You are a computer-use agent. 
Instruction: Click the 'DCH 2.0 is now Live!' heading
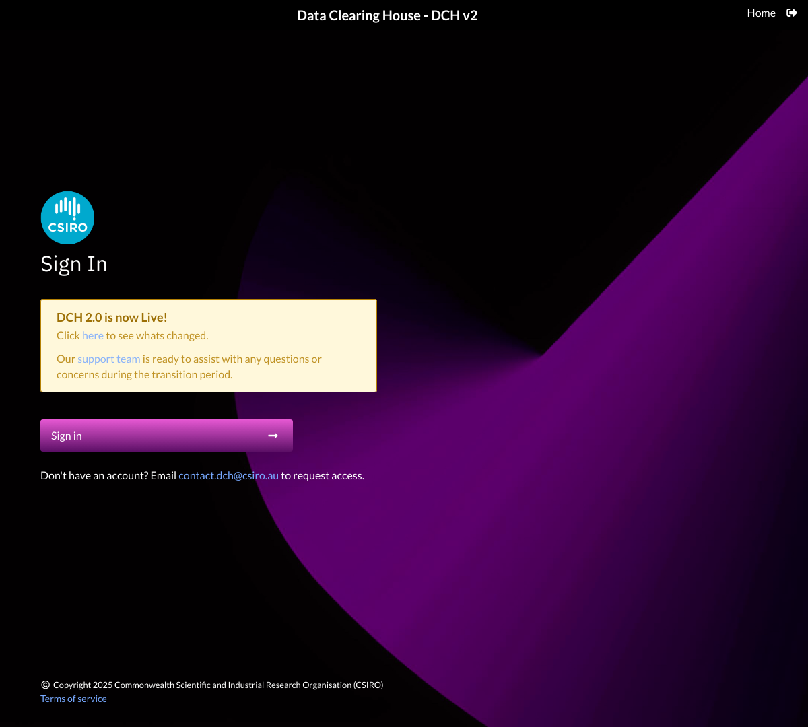click(x=112, y=317)
